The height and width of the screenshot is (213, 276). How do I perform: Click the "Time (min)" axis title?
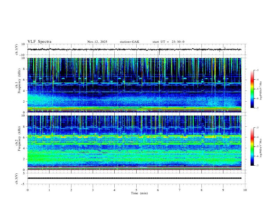pyautogui.click(x=139, y=193)
